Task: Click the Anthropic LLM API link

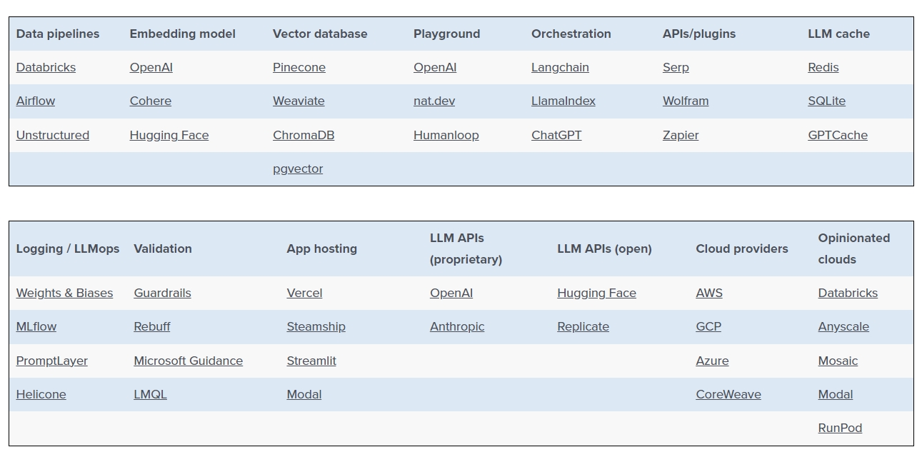Action: click(x=457, y=326)
